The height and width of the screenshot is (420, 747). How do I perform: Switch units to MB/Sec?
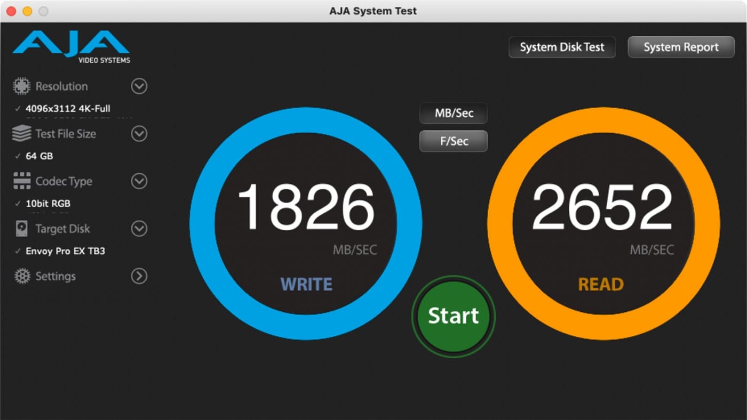pyautogui.click(x=454, y=113)
